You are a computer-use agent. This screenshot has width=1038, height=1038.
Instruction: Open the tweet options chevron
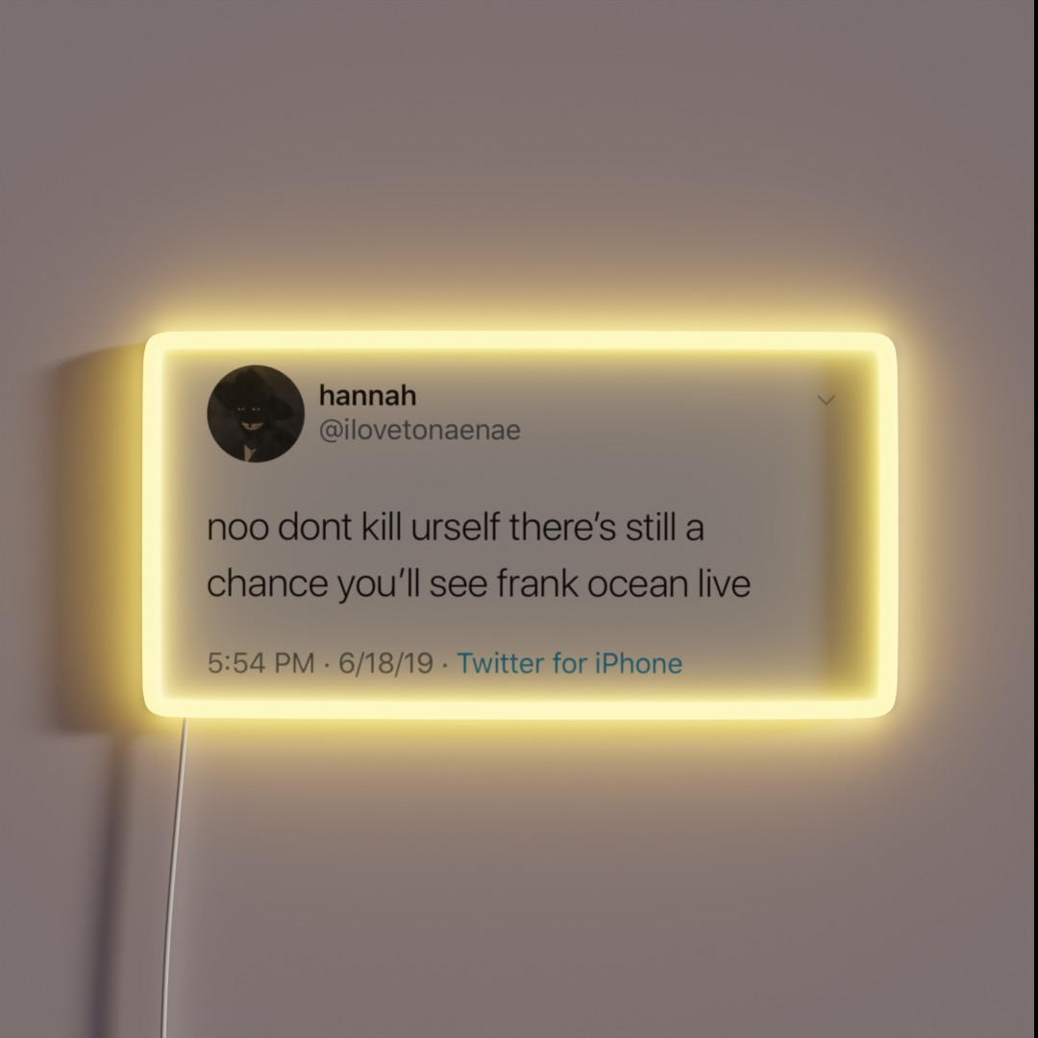(x=826, y=400)
